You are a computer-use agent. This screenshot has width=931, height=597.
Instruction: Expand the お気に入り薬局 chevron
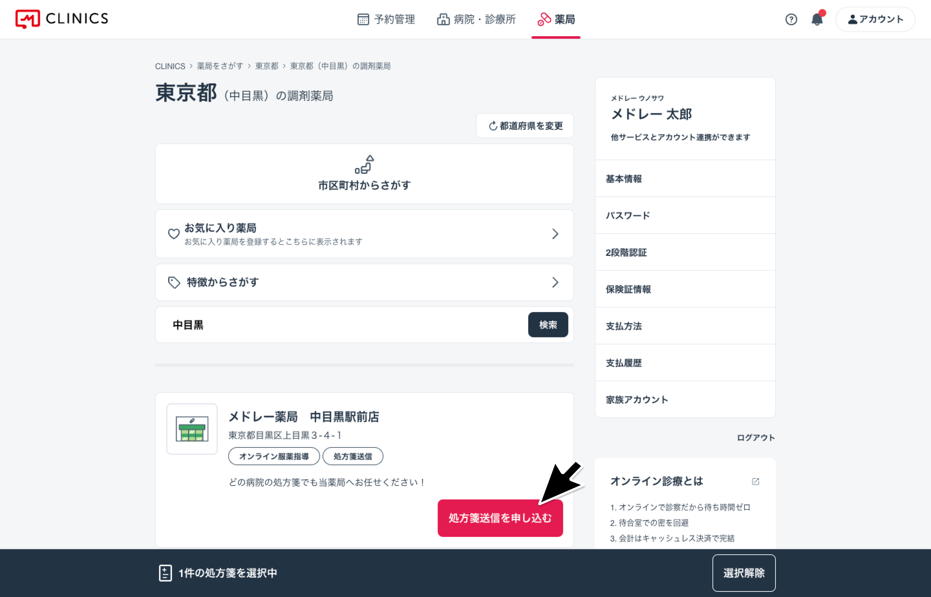pos(555,234)
